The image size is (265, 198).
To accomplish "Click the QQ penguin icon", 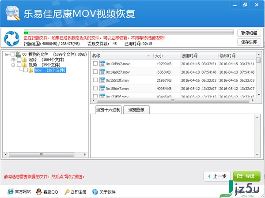I will click(39, 192).
